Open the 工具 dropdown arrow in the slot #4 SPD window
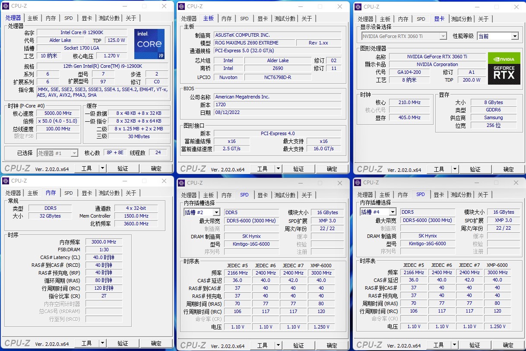The width and height of the screenshot is (526, 351). (x=455, y=345)
